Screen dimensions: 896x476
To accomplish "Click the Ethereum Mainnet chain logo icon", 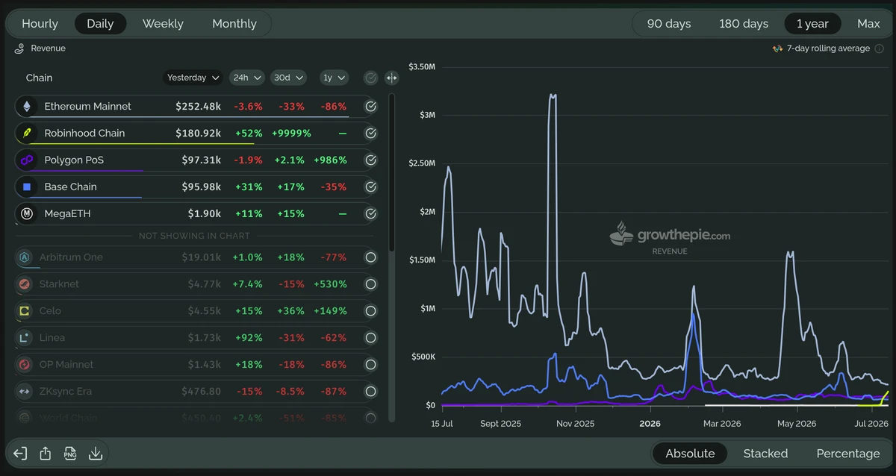I will point(27,107).
